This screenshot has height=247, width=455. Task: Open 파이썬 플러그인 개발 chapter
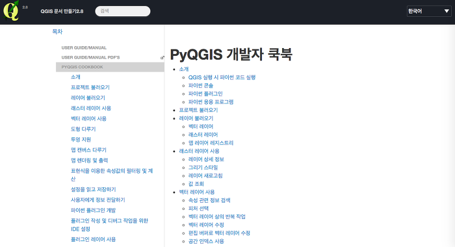[93, 211]
